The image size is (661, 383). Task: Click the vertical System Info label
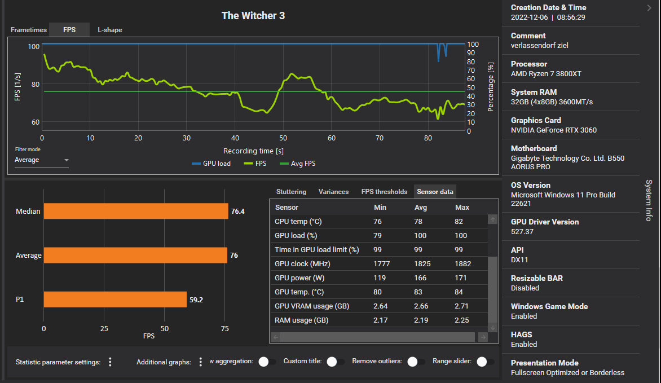point(649,200)
